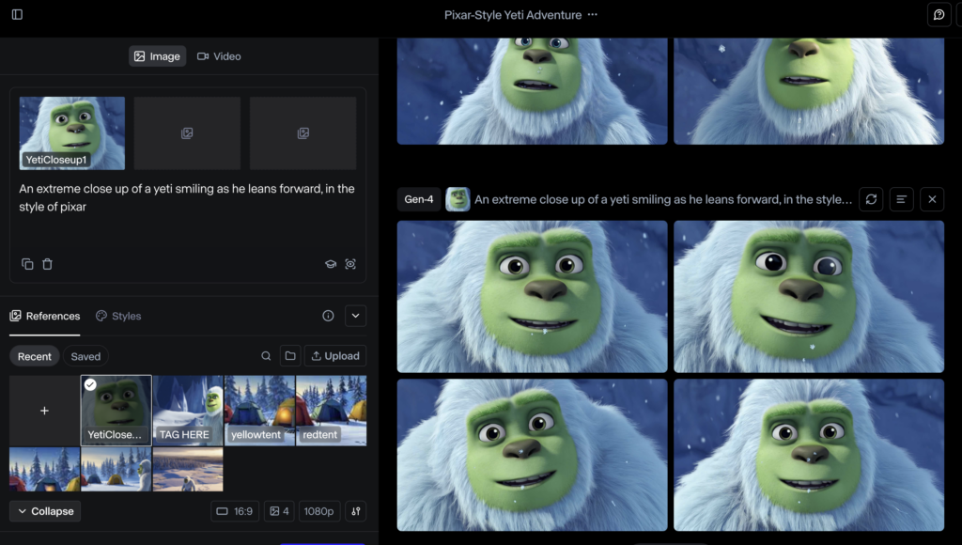962x545 pixels.
Task: Click the Upload button
Action: (335, 356)
